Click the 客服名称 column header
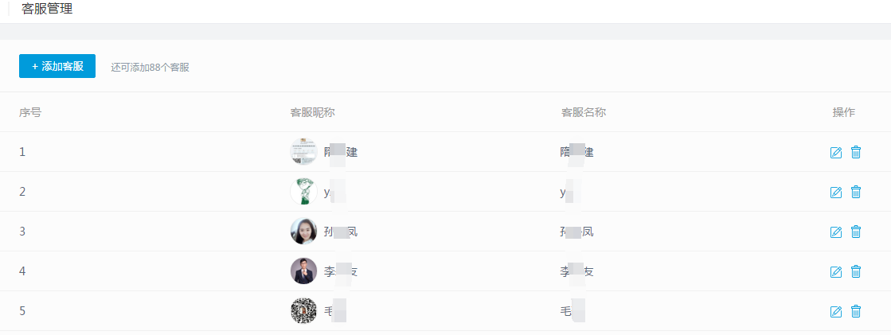 (x=584, y=112)
